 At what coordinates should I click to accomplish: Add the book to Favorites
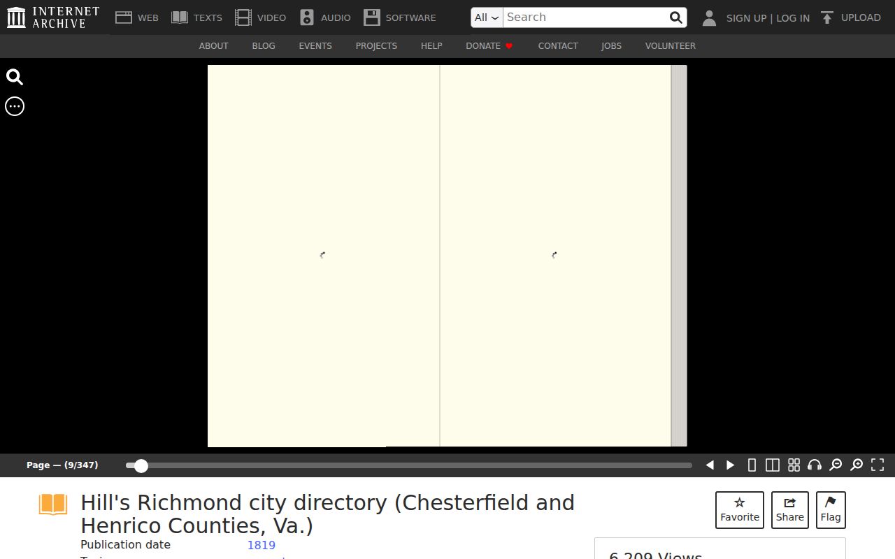(740, 510)
